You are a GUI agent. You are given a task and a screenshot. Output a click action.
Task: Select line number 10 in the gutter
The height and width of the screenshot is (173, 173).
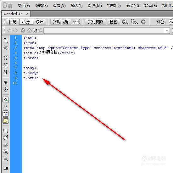point(14,83)
